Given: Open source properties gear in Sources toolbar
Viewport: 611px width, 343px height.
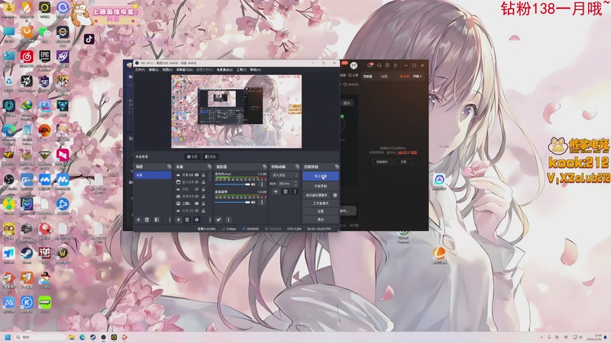Looking at the screenshot, I should 196,220.
